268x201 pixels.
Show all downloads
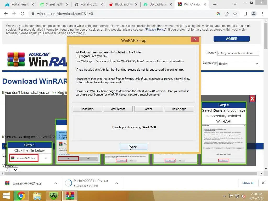coord(248,183)
